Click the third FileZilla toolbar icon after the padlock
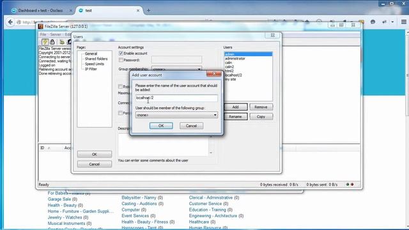This screenshot has height=230, width=409. (x=69, y=42)
